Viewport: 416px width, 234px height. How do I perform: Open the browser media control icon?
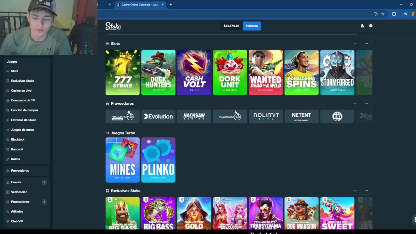pos(406,14)
